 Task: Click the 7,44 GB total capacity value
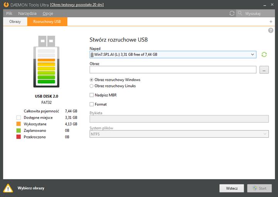tap(71, 111)
